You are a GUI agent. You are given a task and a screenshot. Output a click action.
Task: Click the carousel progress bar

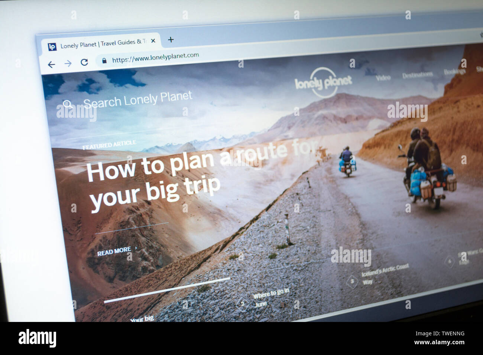click(167, 290)
